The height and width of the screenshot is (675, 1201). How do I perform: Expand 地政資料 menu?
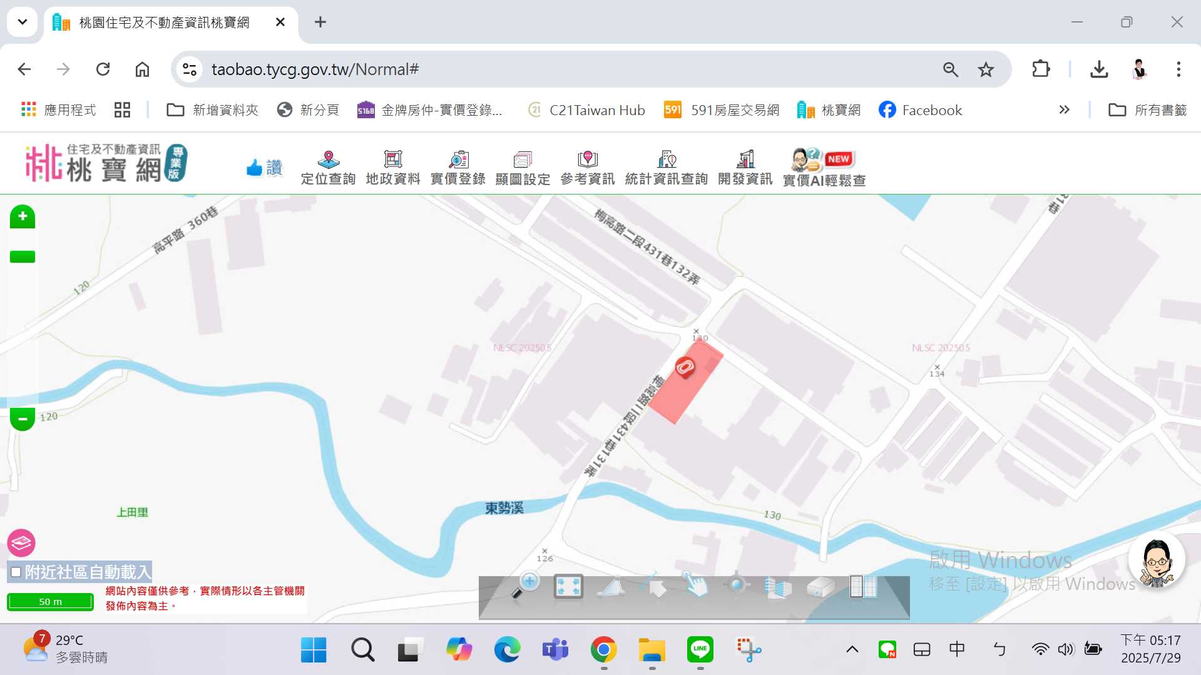click(392, 168)
